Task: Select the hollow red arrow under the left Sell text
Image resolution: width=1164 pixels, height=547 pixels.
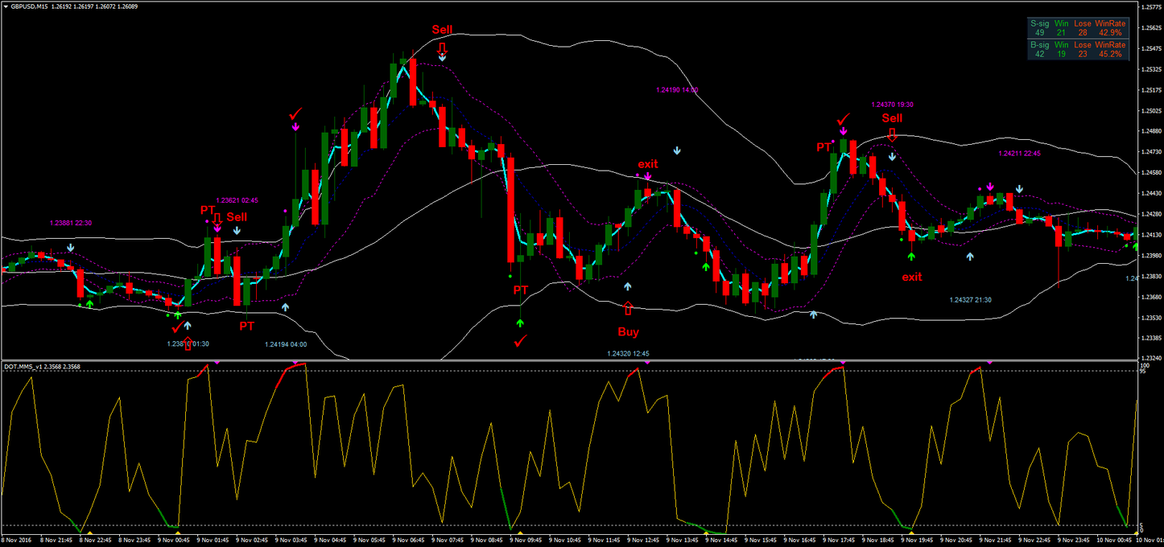Action: tap(217, 220)
